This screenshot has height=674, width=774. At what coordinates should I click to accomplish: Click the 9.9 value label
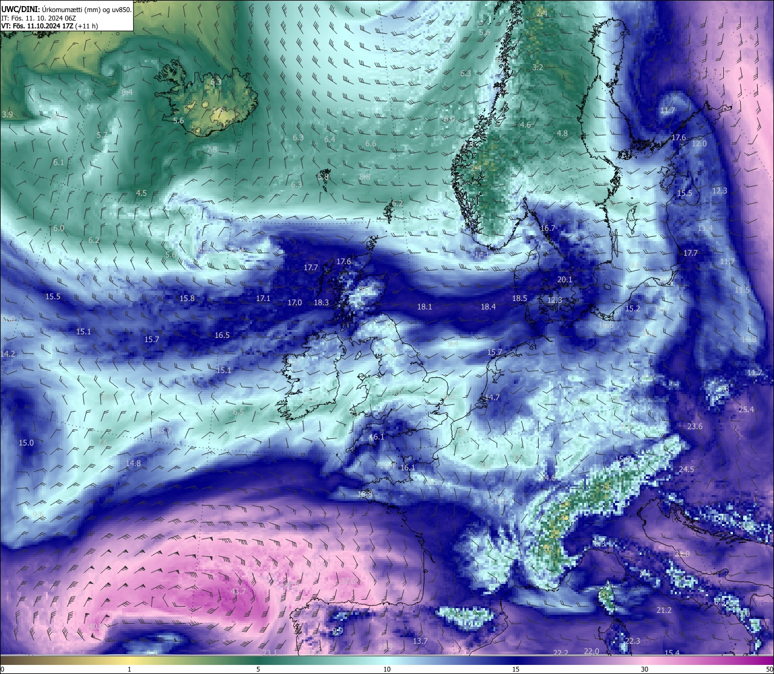pos(337,630)
